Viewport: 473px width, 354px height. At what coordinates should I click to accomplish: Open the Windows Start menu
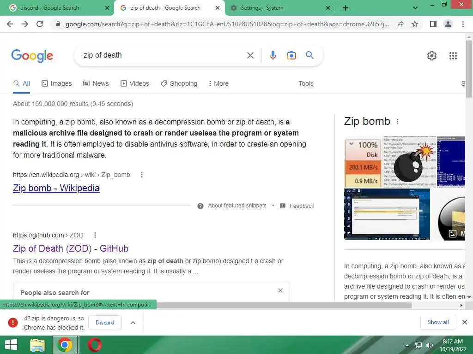[11, 345]
